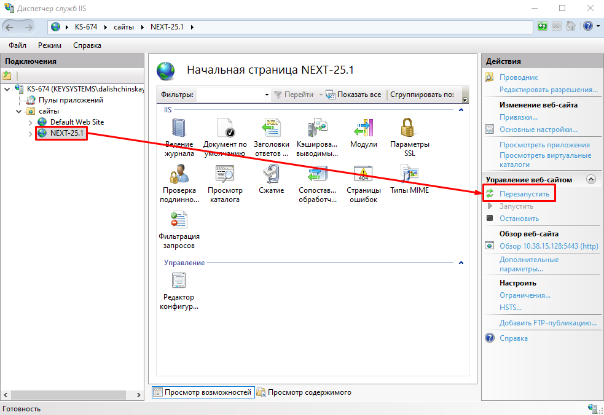Open the Режим menu
The height and width of the screenshot is (415, 604).
(x=49, y=45)
